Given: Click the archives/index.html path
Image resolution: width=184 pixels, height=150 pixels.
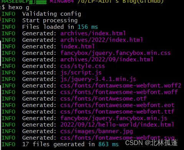Looking at the screenshot, I should [93, 33].
